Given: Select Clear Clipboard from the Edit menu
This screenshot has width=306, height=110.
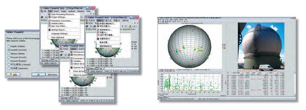Looking at the screenshot, I should pyautogui.click(x=58, y=37).
